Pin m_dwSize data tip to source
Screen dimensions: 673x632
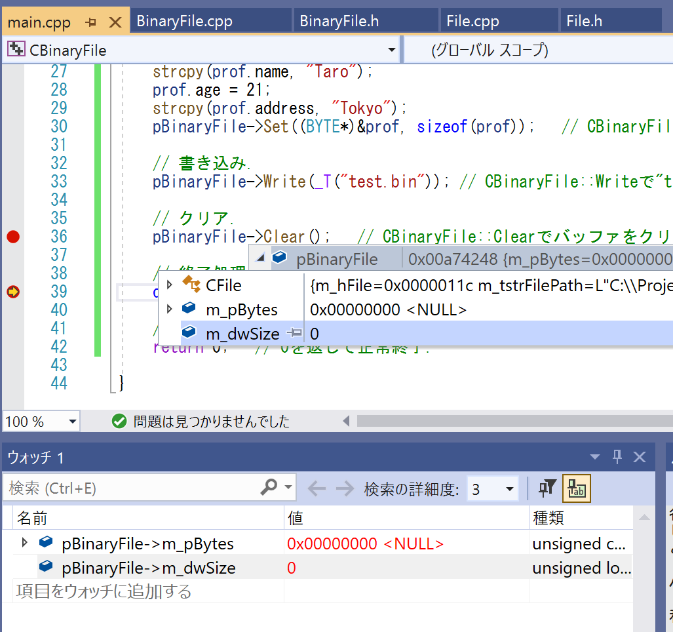point(294,333)
